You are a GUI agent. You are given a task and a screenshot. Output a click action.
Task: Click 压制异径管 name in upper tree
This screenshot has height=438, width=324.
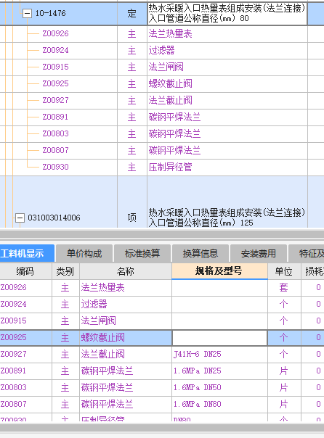[x=170, y=167]
